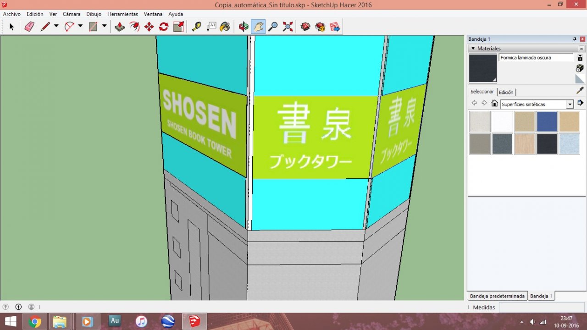
Task: Pick the light wood grain swatch
Action: point(525,144)
